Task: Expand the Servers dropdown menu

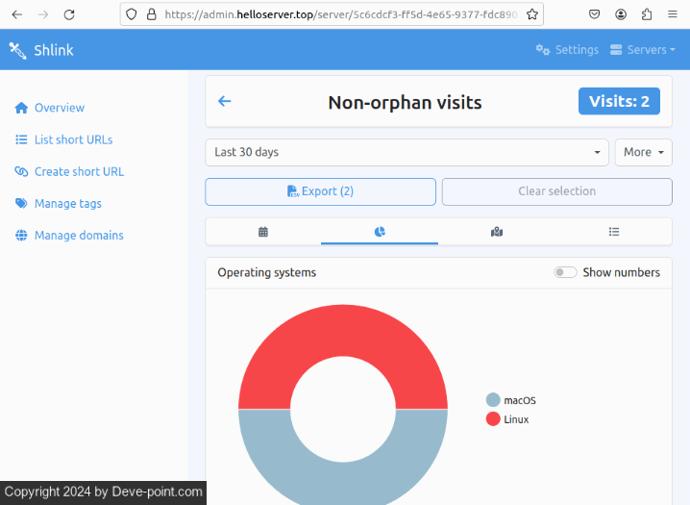Action: [643, 50]
